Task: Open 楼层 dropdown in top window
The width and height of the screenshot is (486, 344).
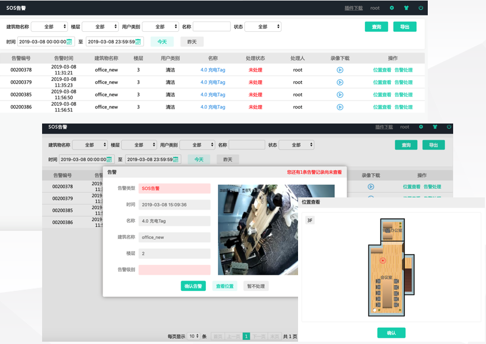Action: (x=100, y=27)
